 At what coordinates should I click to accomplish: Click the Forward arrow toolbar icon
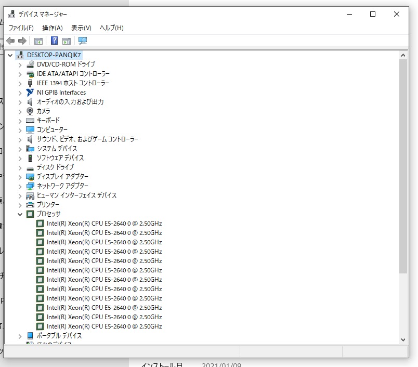click(22, 41)
